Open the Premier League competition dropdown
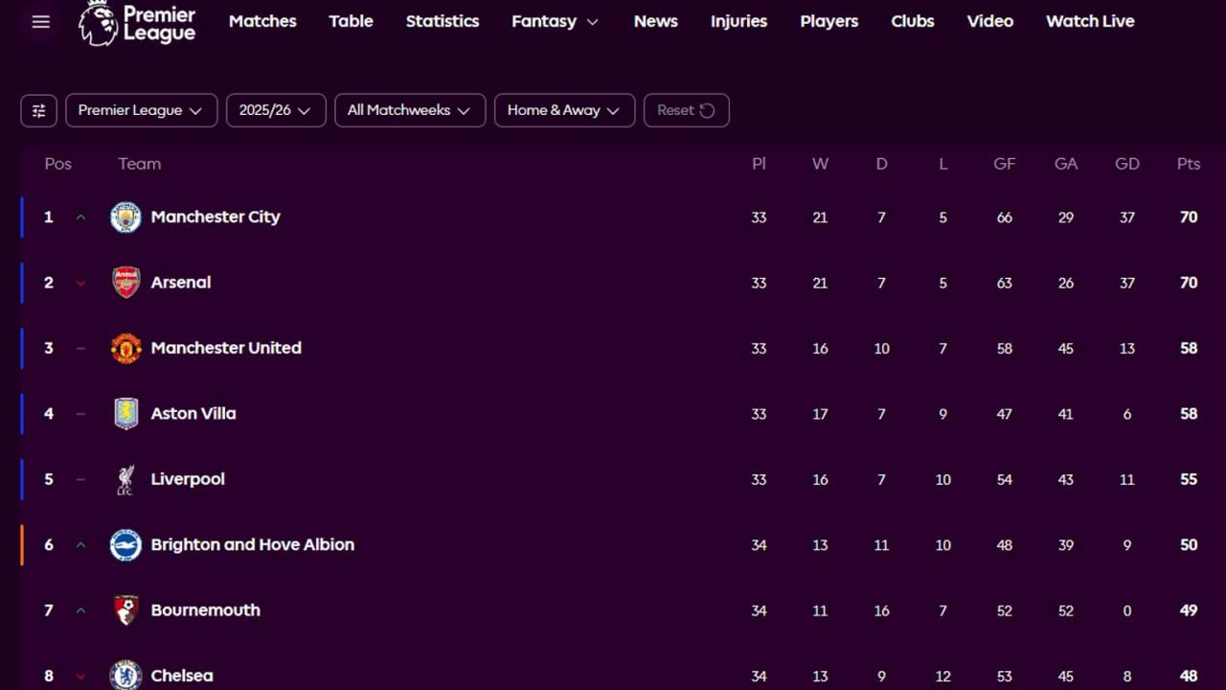Image resolution: width=1226 pixels, height=690 pixels. tap(141, 110)
